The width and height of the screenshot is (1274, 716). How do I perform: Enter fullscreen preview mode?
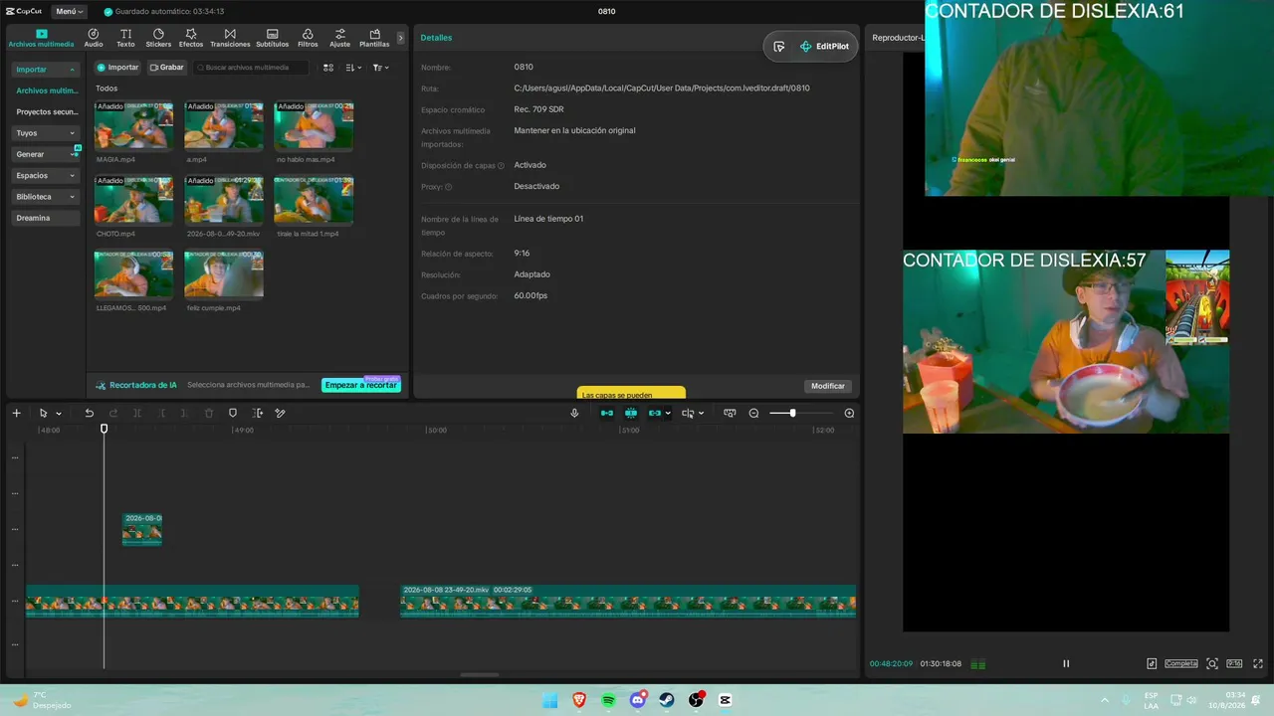coord(1259,663)
